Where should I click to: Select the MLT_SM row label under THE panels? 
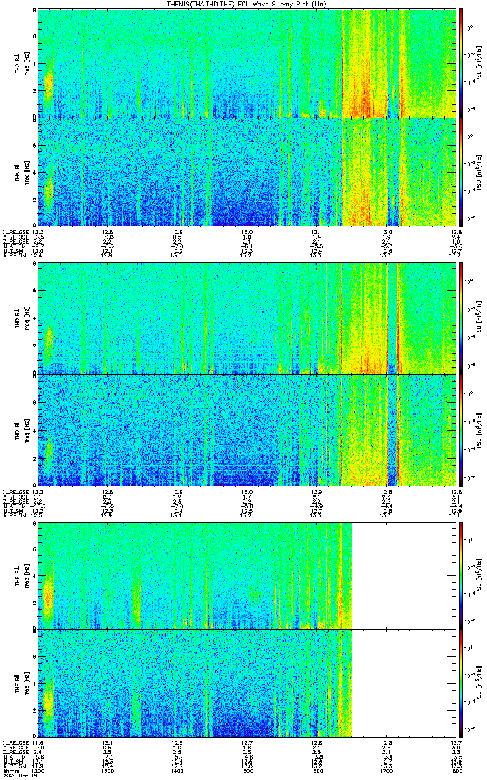(x=14, y=761)
